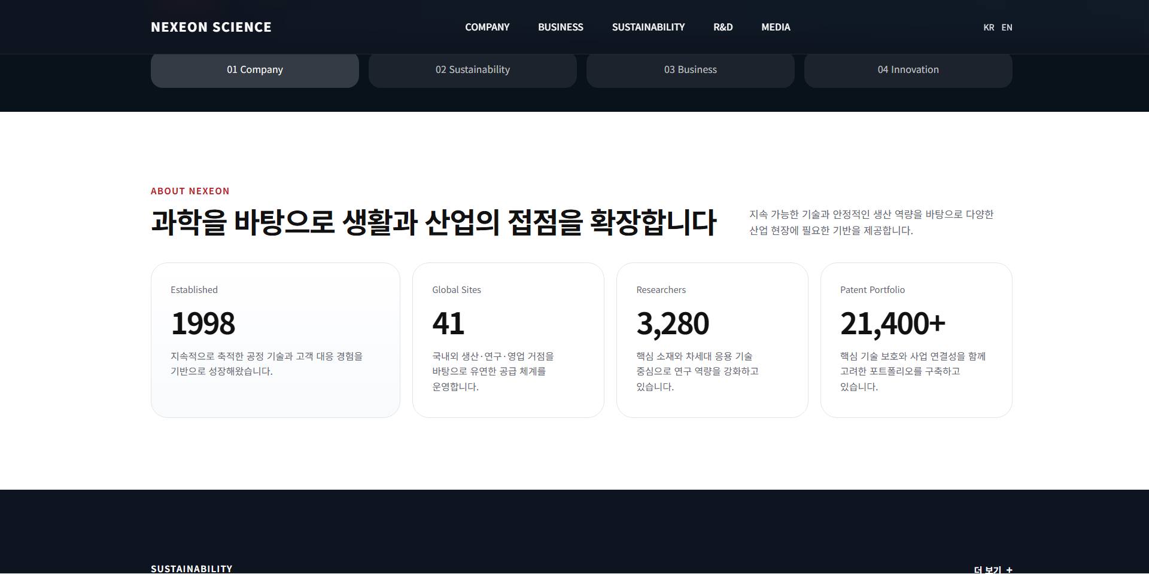Select the 02 Sustainability tab
Image resolution: width=1149 pixels, height=574 pixels.
(x=473, y=70)
